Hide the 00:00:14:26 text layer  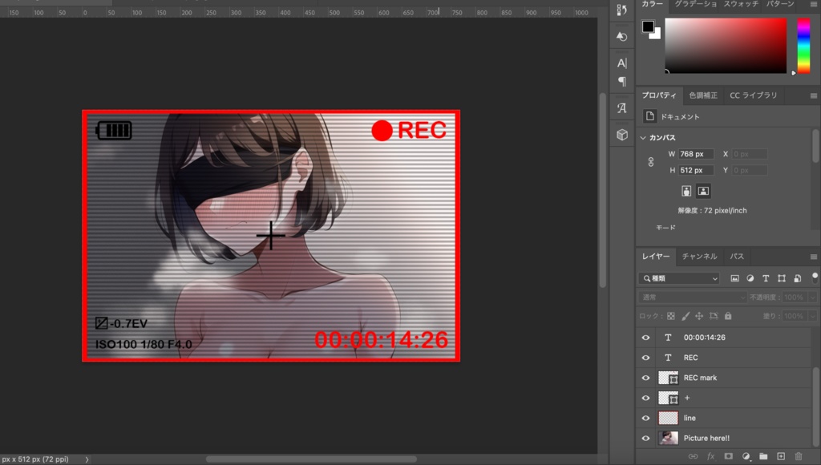pyautogui.click(x=645, y=337)
